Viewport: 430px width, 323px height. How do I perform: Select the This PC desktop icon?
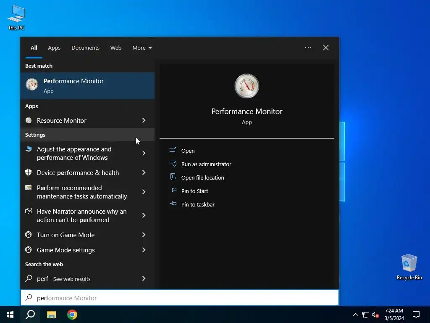[x=16, y=17]
